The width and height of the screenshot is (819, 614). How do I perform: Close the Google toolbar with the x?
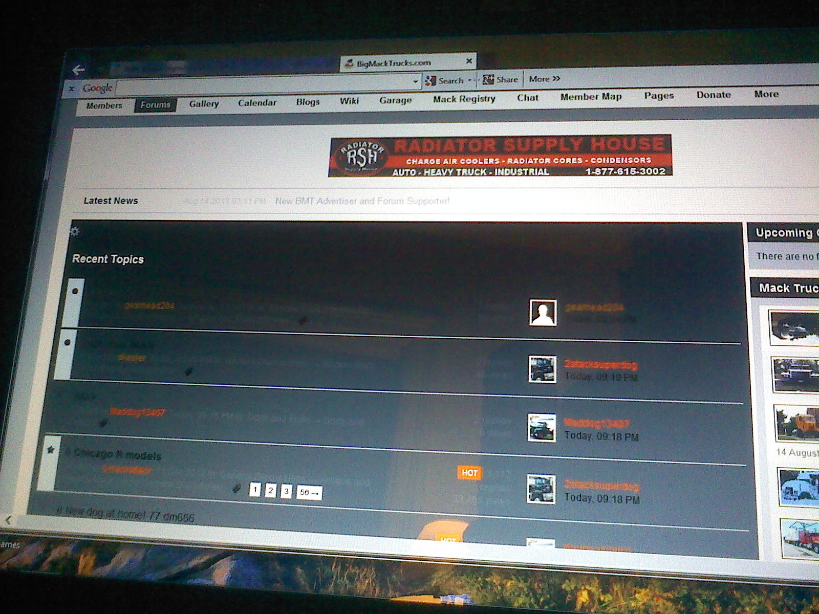point(72,89)
